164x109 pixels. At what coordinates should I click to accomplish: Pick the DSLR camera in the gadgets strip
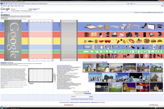(x=129, y=35)
